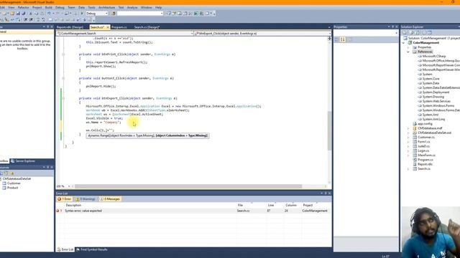The width and height of the screenshot is (460, 258).
Task: Expand the Properties node in Solution Explorer
Action: tap(408, 47)
